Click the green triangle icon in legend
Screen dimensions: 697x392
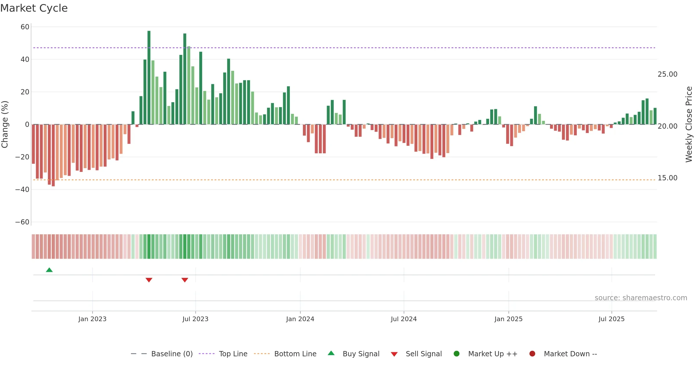331,353
